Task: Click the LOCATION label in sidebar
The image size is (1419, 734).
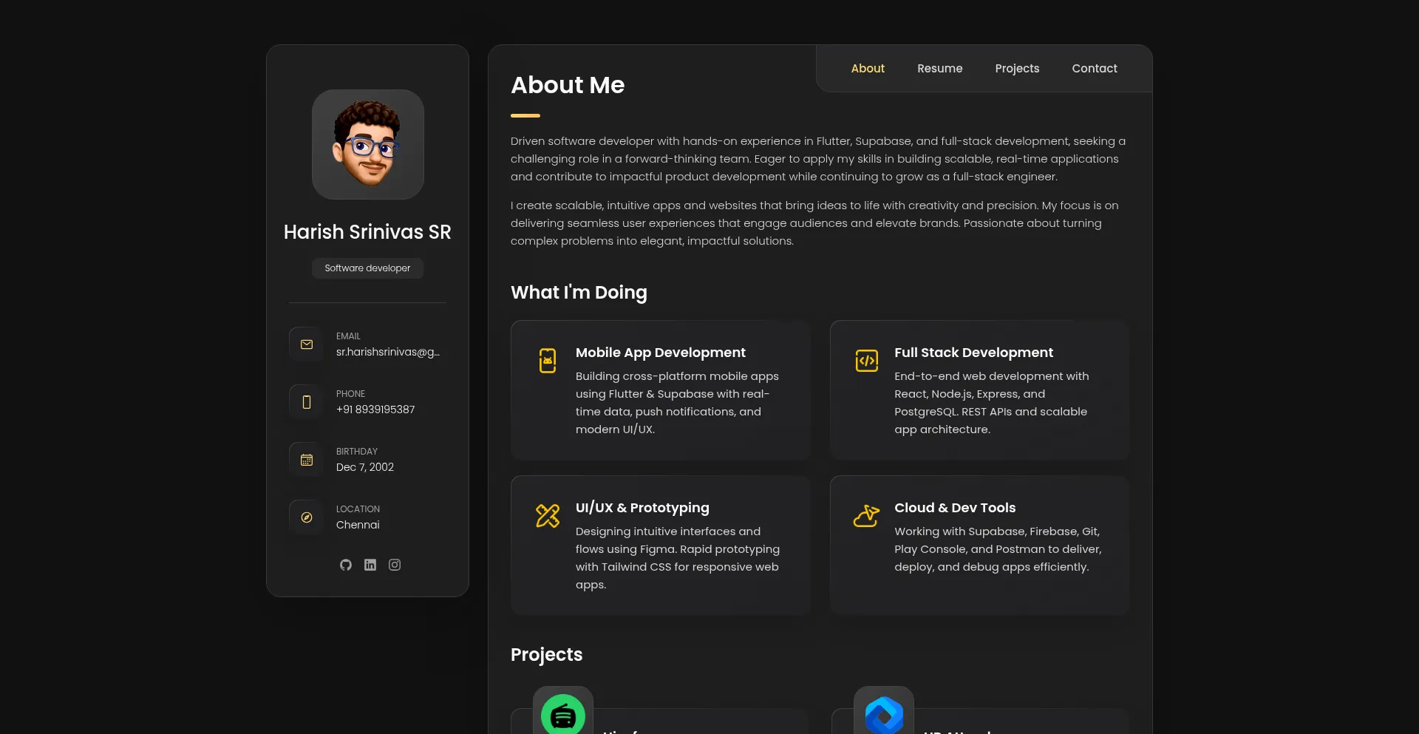Action: click(x=358, y=509)
